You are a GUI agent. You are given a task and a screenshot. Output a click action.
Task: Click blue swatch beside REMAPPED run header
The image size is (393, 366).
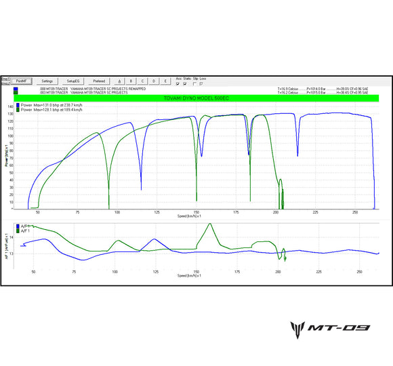[16, 89]
